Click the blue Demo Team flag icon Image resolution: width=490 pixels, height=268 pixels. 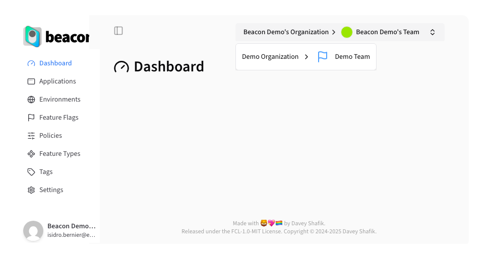click(323, 57)
